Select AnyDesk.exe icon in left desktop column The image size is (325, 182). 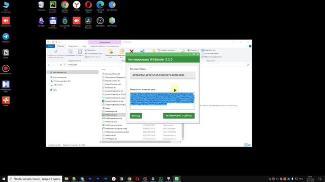(6, 22)
